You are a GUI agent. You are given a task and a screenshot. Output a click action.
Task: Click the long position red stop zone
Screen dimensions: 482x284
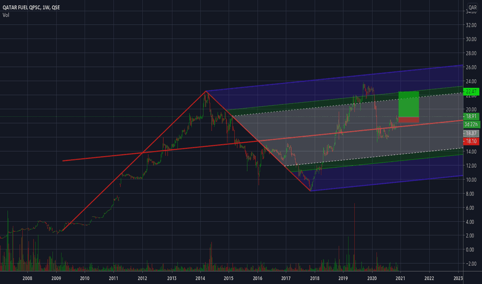click(409, 120)
